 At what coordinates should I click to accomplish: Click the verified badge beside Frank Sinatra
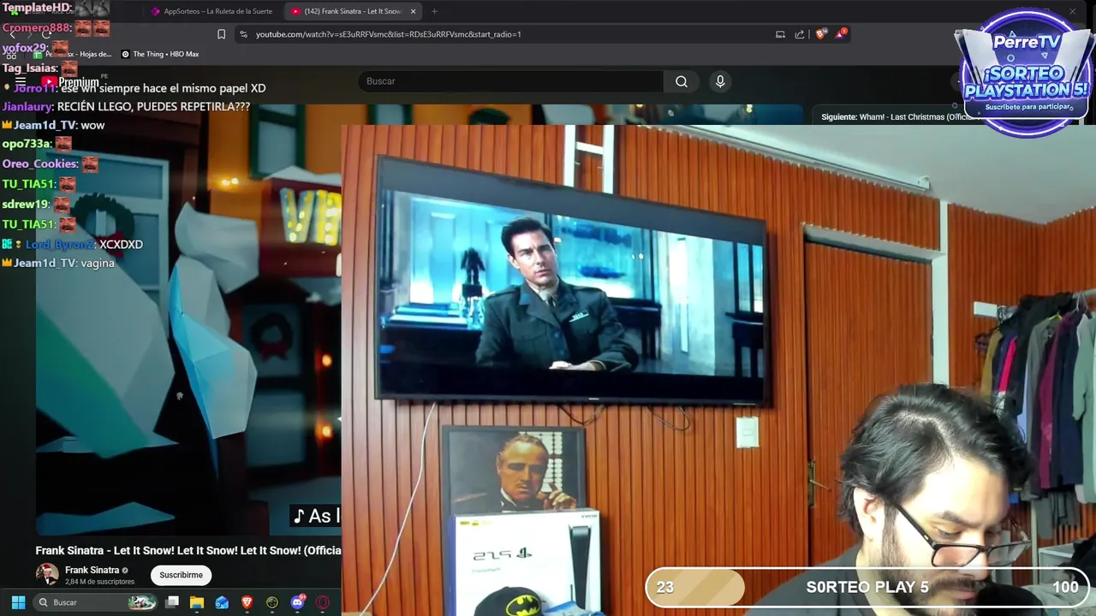(x=125, y=571)
